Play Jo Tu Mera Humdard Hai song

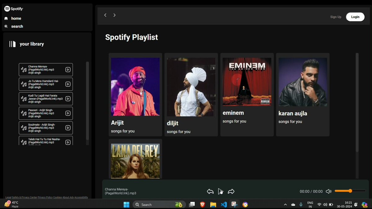coord(68,84)
